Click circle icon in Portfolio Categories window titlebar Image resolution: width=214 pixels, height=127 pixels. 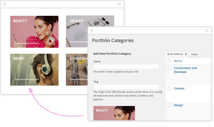92,30
